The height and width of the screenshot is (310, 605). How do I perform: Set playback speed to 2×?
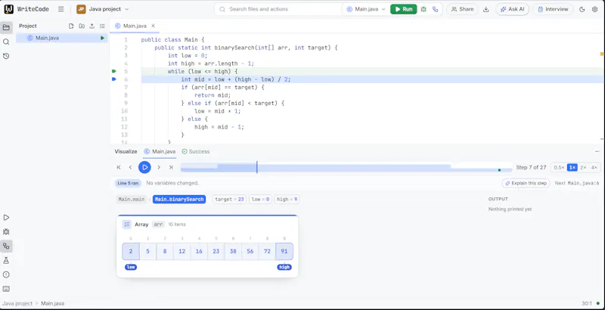pos(583,167)
